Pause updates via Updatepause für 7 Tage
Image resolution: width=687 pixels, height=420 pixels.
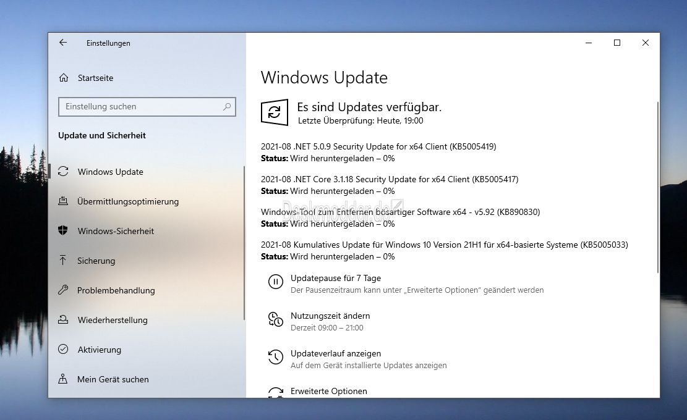click(x=336, y=278)
